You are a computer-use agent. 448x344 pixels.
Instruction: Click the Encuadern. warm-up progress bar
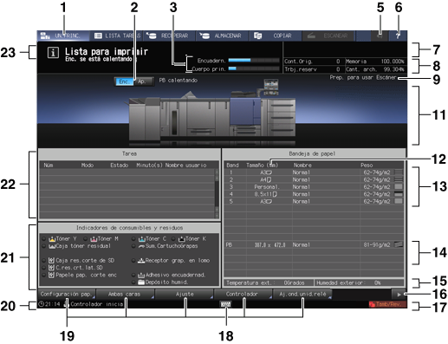coord(254,61)
